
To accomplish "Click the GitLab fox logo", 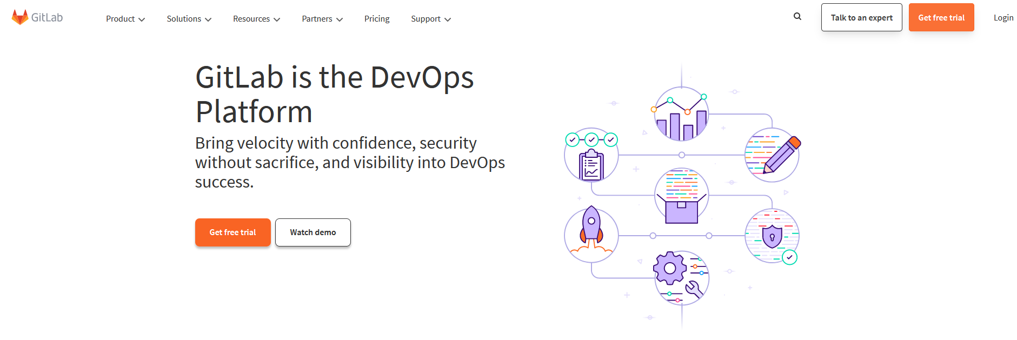I will coord(20,17).
